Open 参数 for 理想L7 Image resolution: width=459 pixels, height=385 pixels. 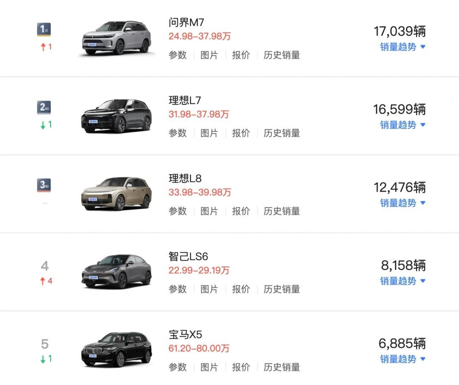(178, 133)
